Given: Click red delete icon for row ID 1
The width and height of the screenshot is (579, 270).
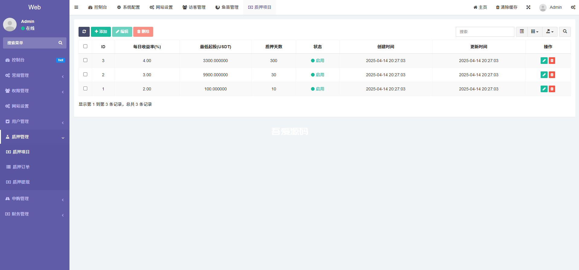Looking at the screenshot, I should pos(552,89).
